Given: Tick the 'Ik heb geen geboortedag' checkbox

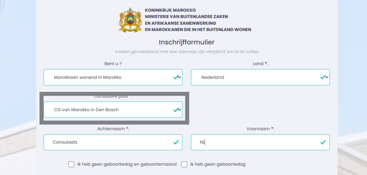Looking at the screenshot, I should tap(184, 164).
